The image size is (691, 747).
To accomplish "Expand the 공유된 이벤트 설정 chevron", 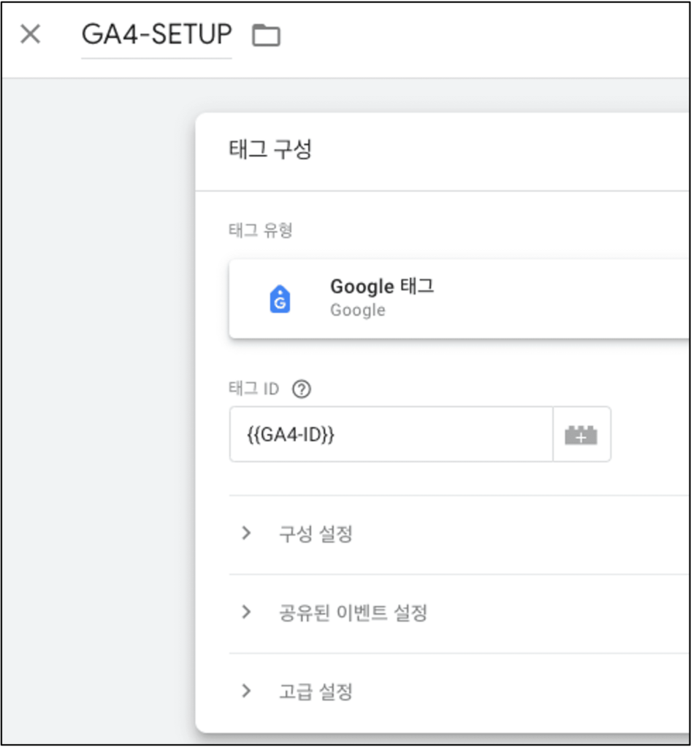I will (246, 612).
